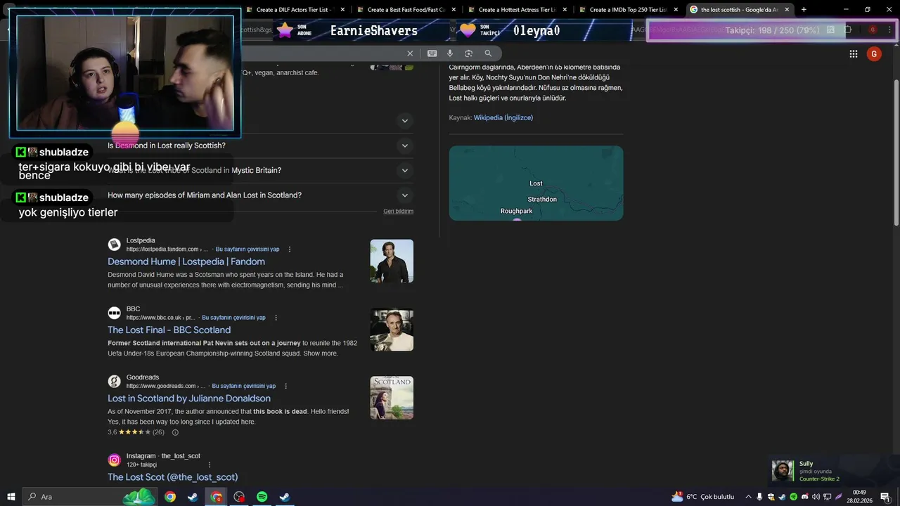Open the Razer green tray icon

793,497
